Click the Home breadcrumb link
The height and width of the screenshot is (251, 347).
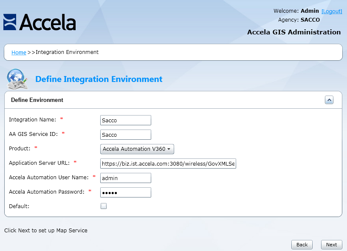(19, 52)
